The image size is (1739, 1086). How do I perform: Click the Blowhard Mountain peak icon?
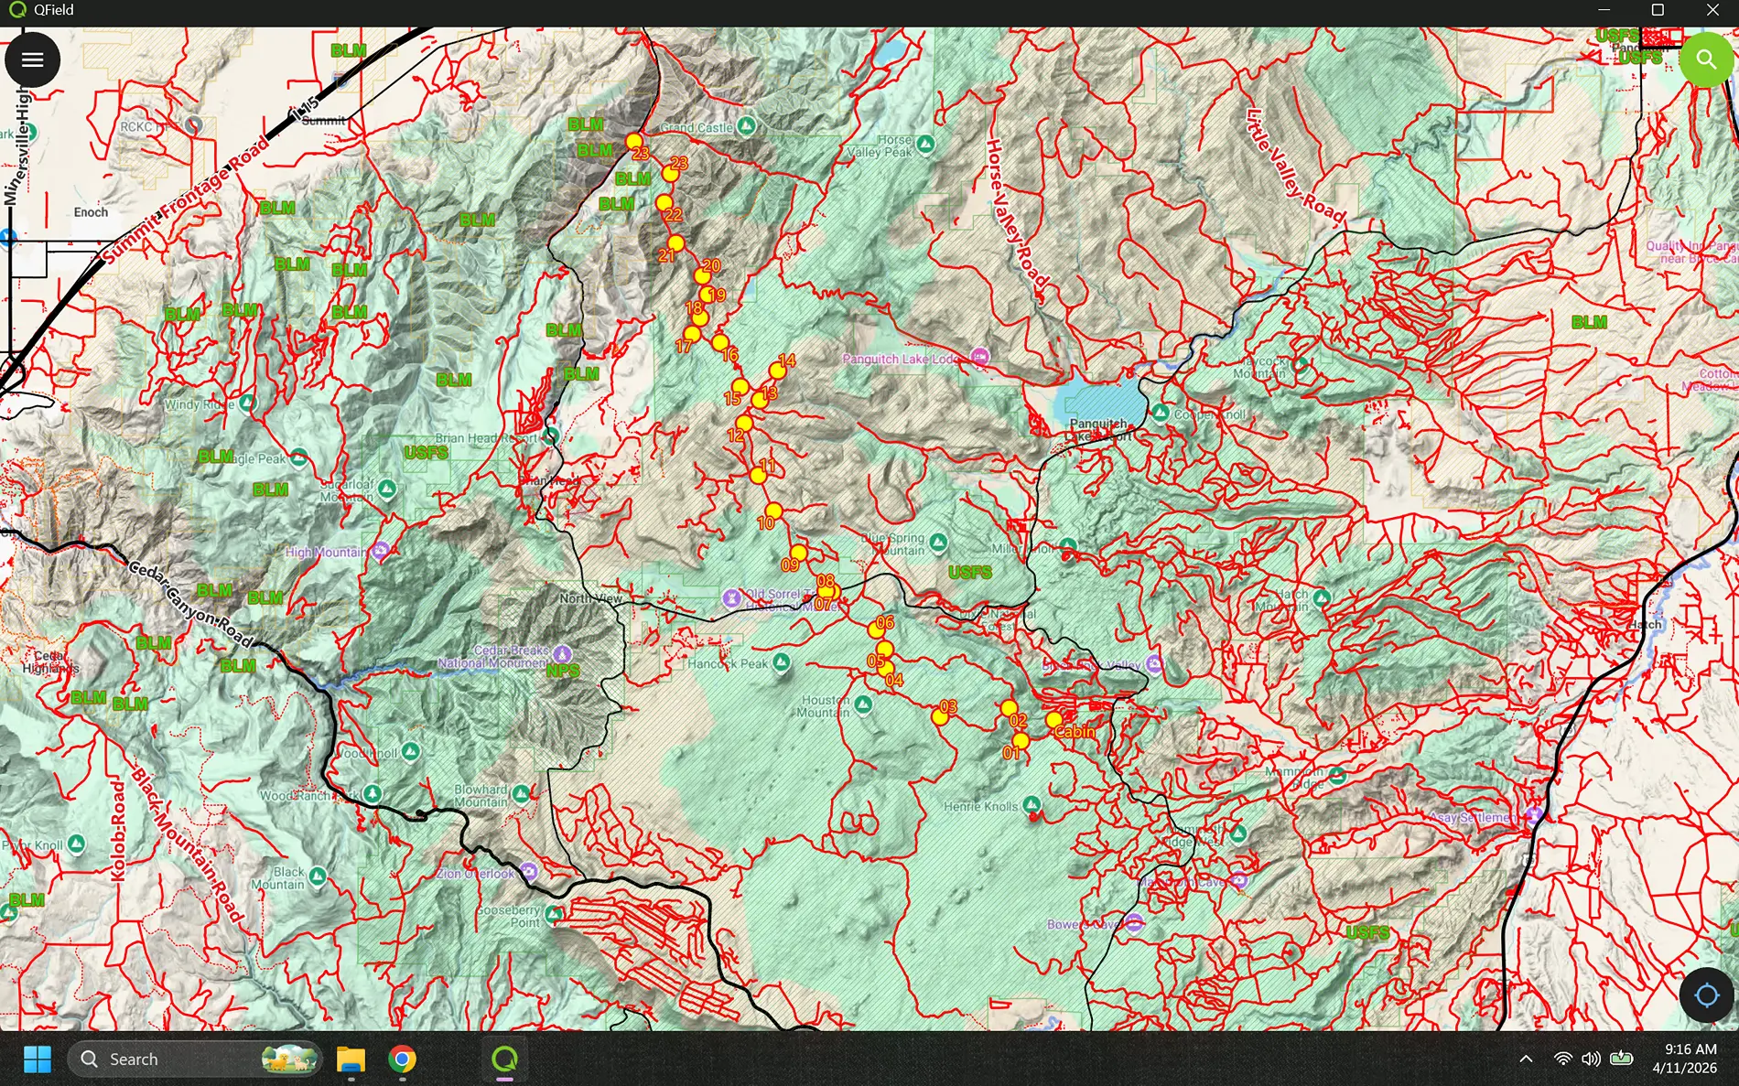[521, 793]
